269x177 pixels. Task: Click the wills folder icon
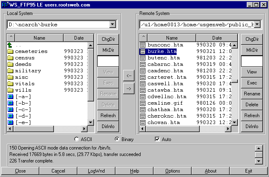tap(10, 90)
